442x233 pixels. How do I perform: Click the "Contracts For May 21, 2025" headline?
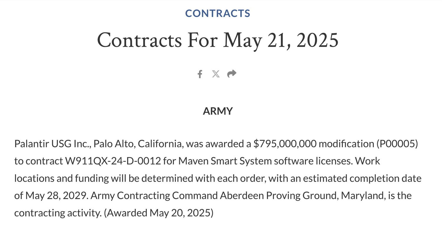[218, 40]
